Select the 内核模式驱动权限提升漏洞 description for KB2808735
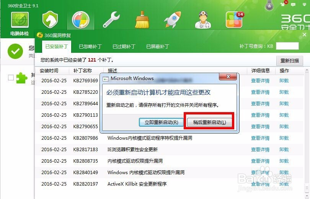 pyautogui.click(x=135, y=161)
